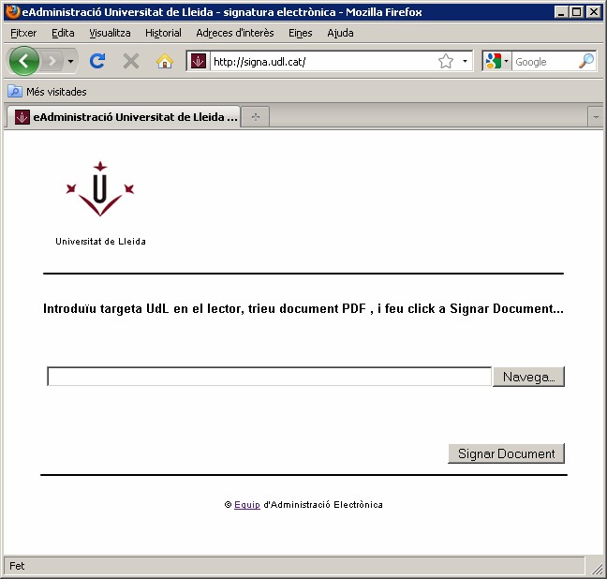The image size is (607, 579).
Task: Open the Ajuda menu
Action: point(340,33)
